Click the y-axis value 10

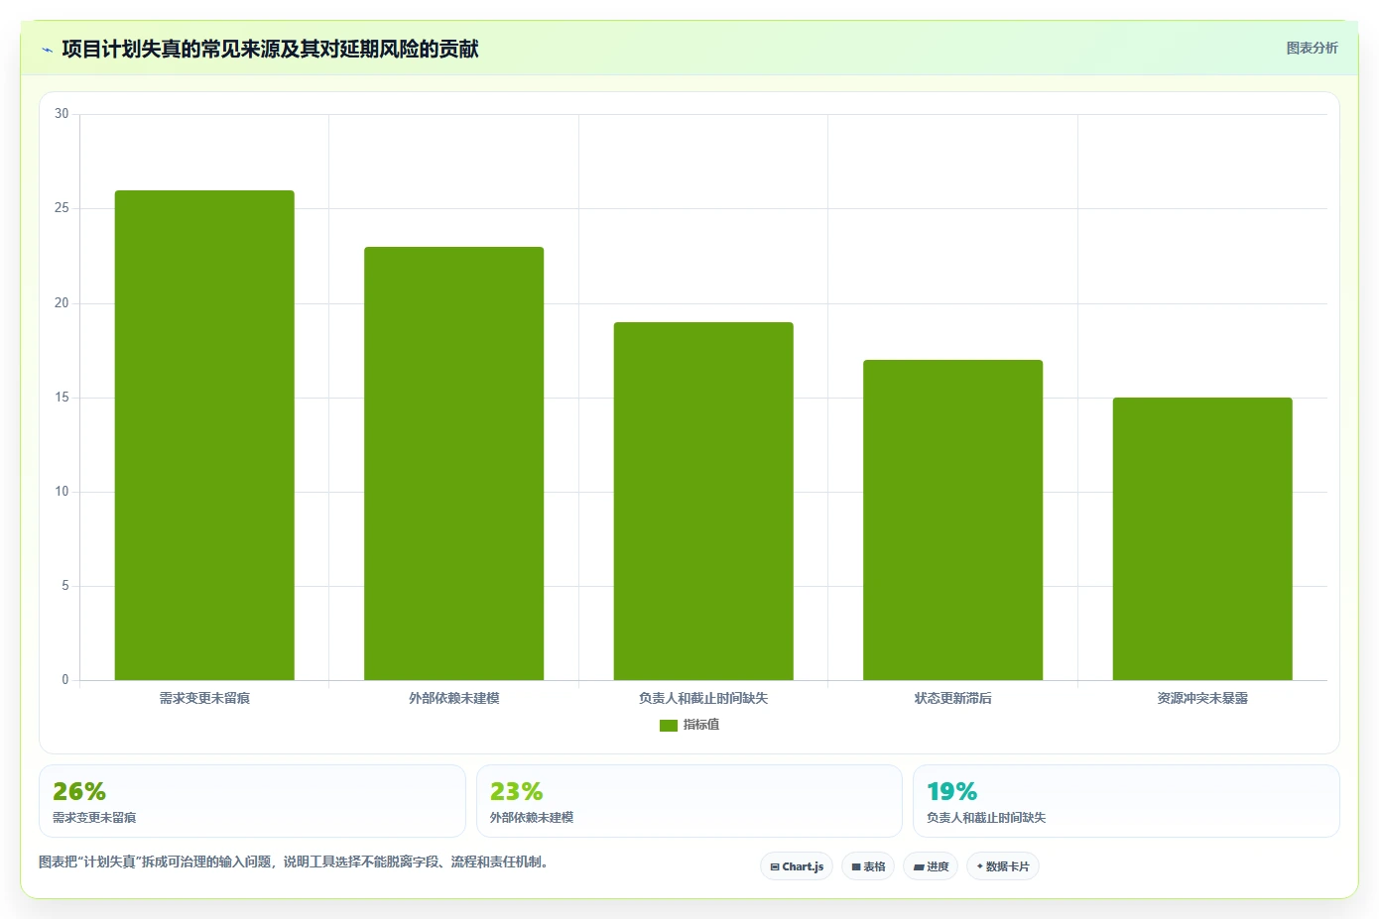(62, 492)
